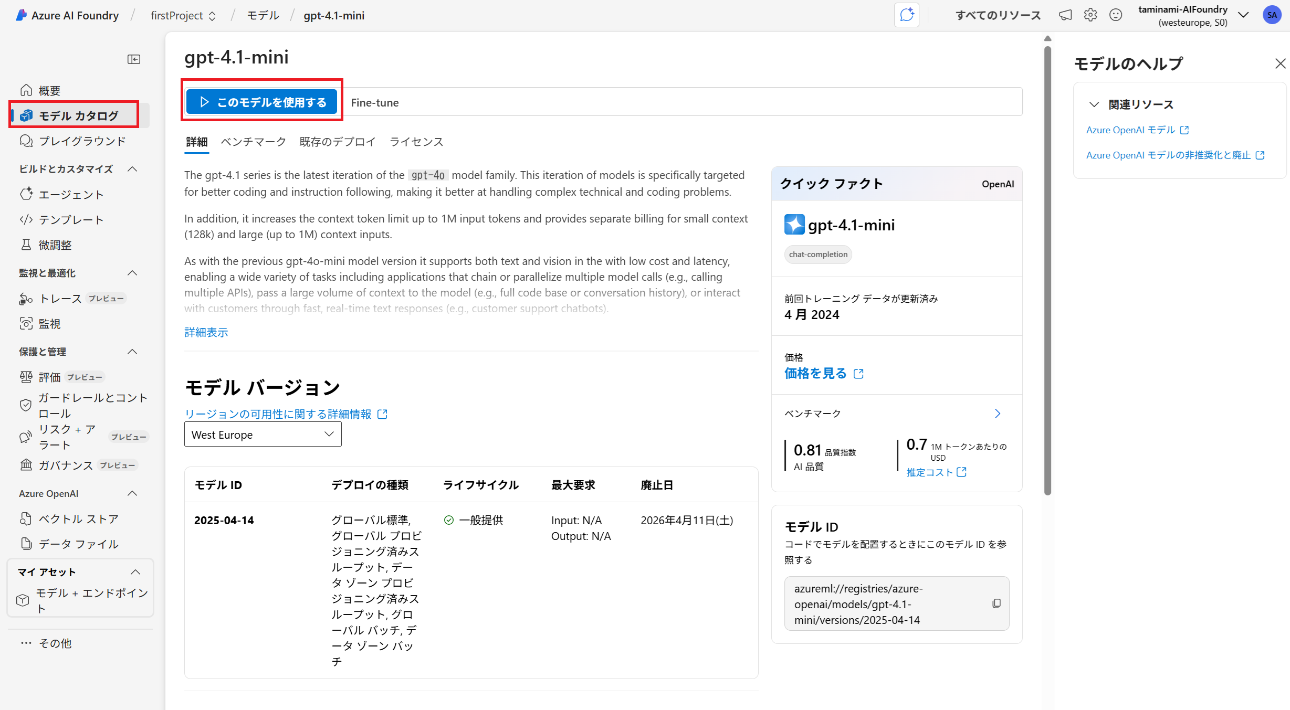Click the scrollbar up arrow
The width and height of the screenshot is (1290, 710).
coord(1047,38)
